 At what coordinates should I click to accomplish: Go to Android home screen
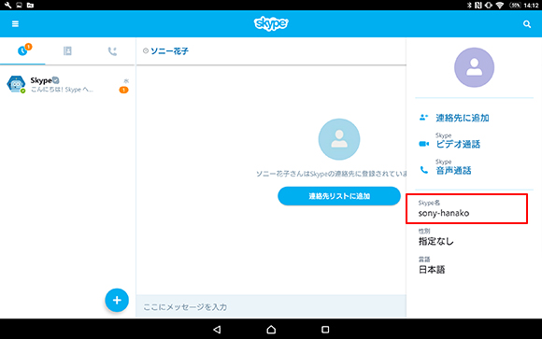click(x=271, y=330)
